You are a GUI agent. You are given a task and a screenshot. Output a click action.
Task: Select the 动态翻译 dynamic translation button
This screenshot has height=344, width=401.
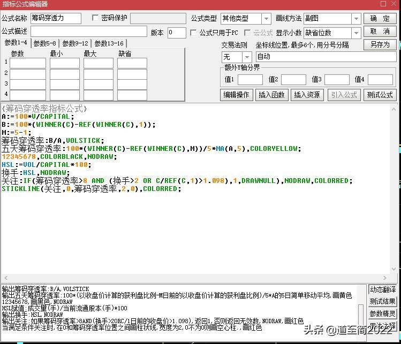click(383, 289)
